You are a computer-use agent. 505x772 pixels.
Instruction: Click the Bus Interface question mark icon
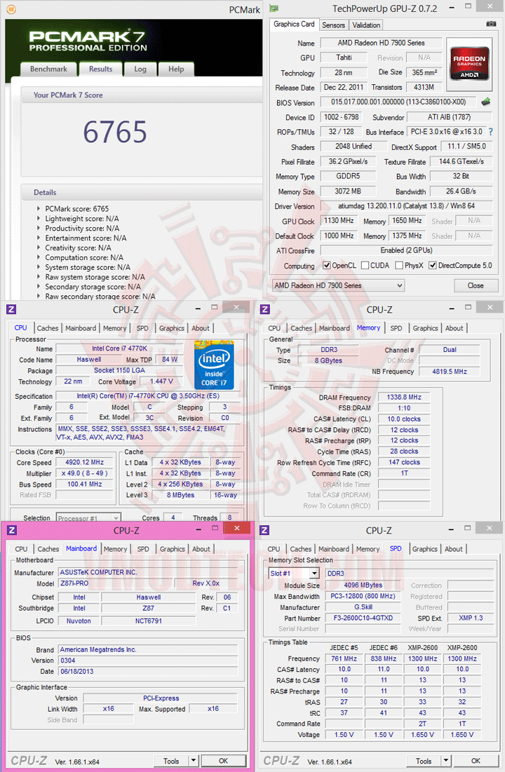coord(491,131)
